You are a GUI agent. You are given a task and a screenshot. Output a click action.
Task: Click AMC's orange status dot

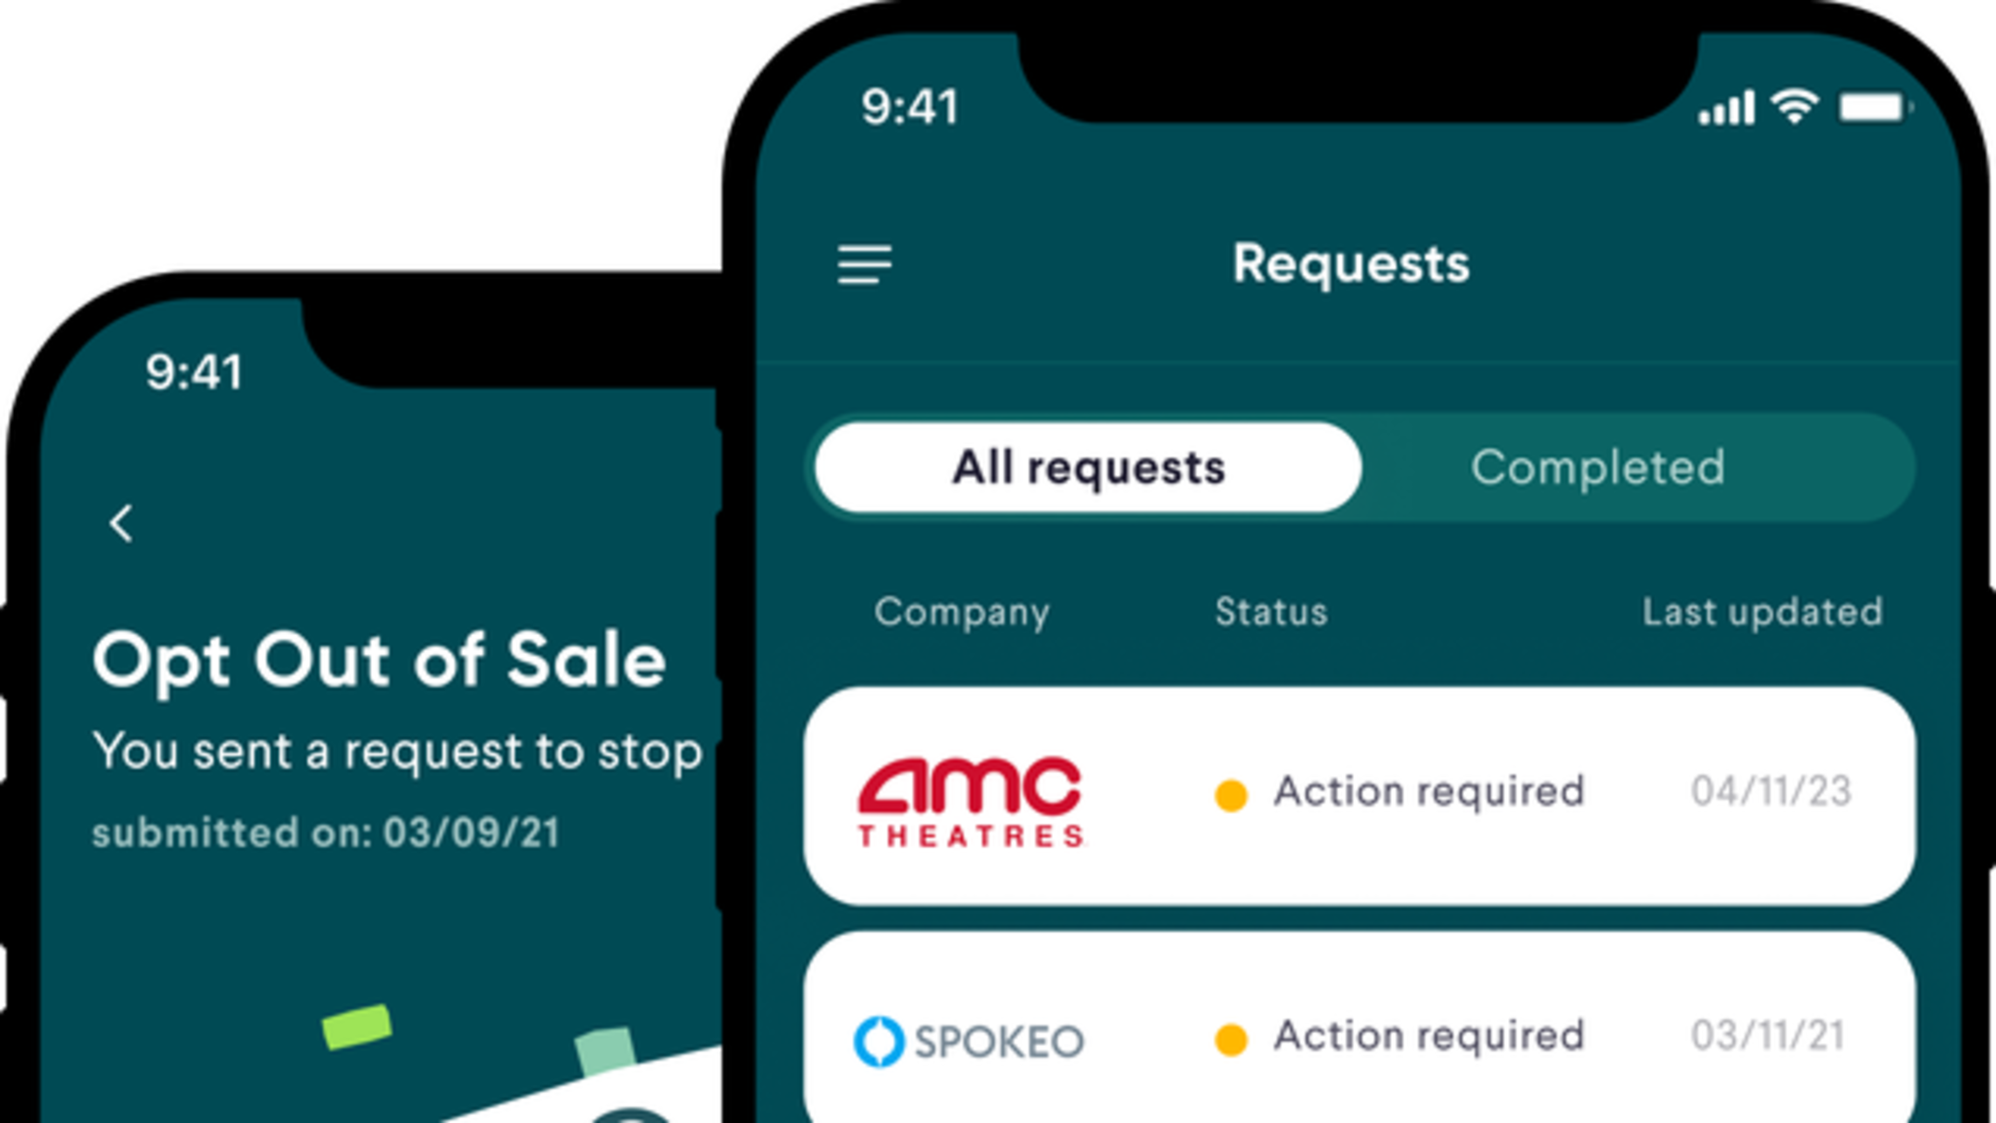point(1230,795)
